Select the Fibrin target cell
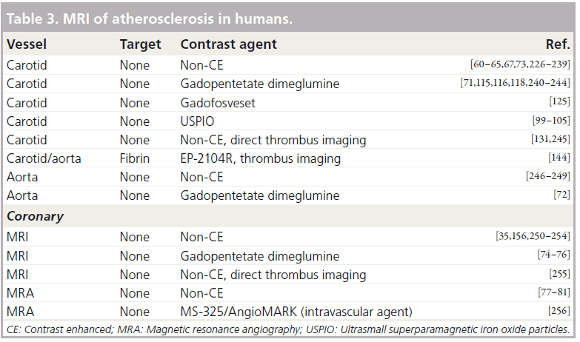580x342 pixels. 135,158
